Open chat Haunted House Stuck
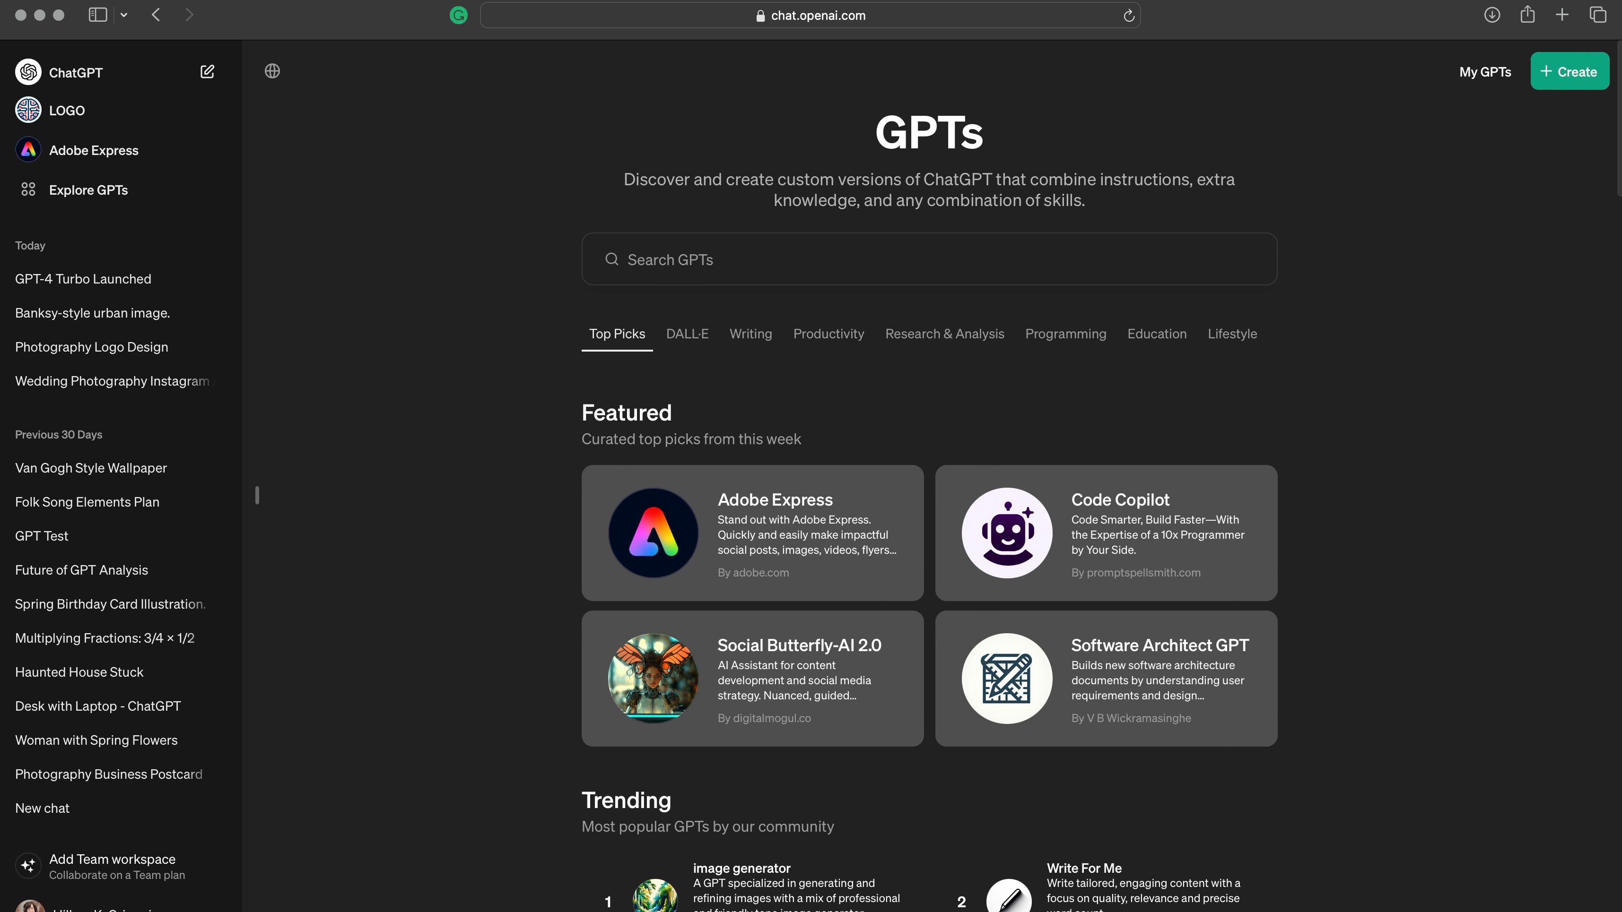The height and width of the screenshot is (912, 1622). tap(79, 671)
